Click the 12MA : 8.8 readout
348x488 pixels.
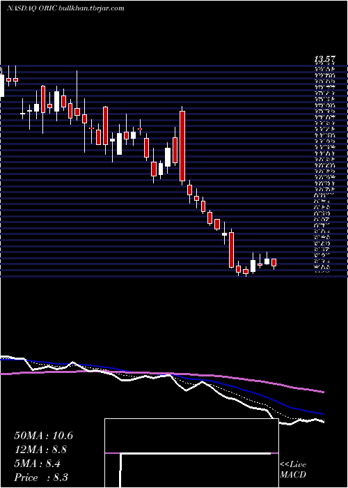click(40, 450)
